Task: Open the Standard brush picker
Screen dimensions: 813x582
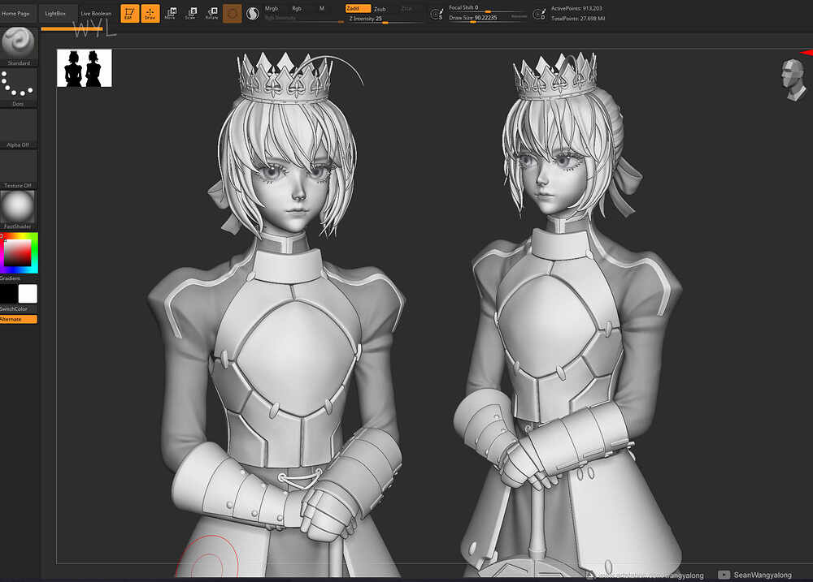Action: 18,46
